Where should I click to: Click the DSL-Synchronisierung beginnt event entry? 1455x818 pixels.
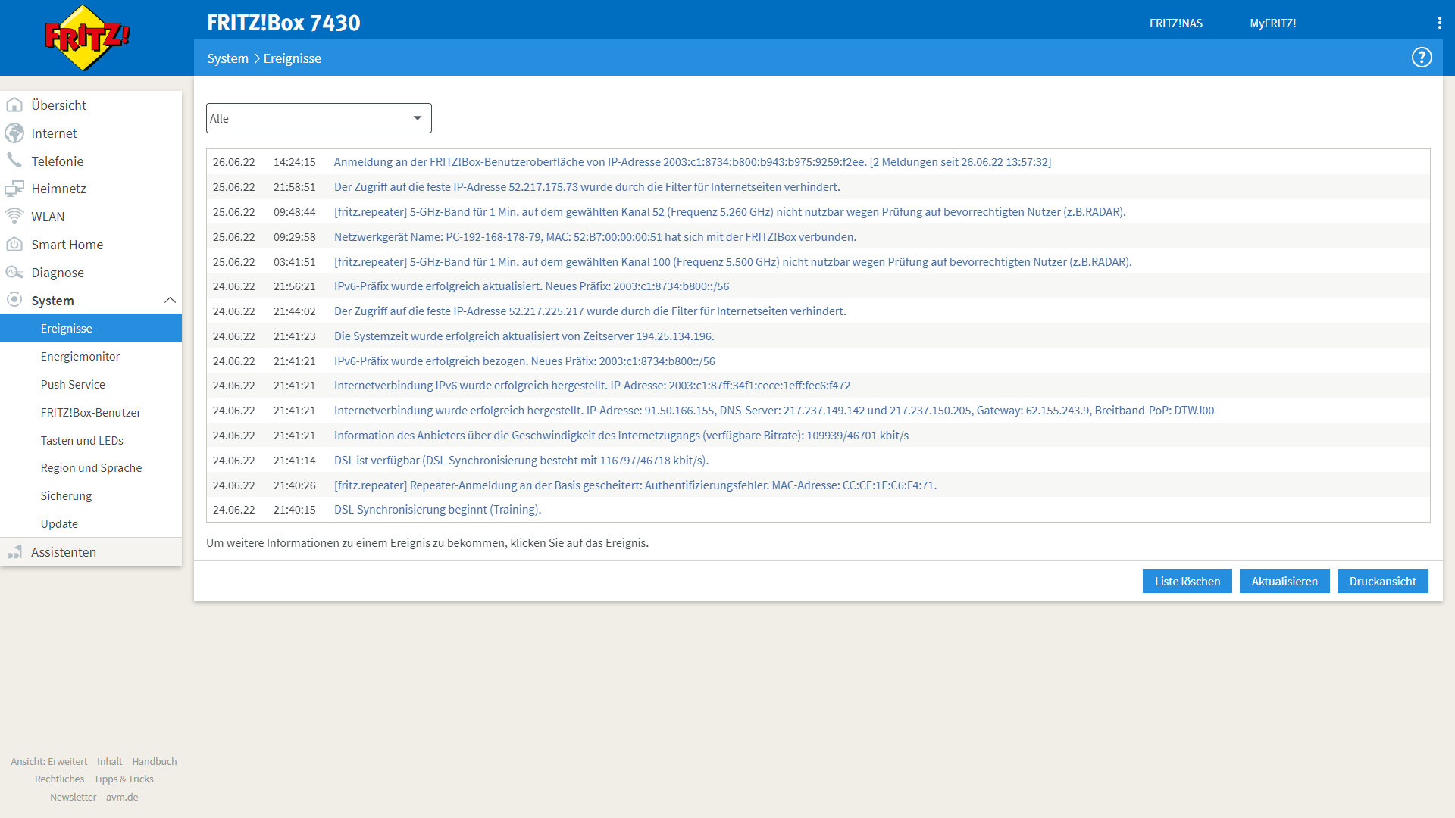point(437,510)
